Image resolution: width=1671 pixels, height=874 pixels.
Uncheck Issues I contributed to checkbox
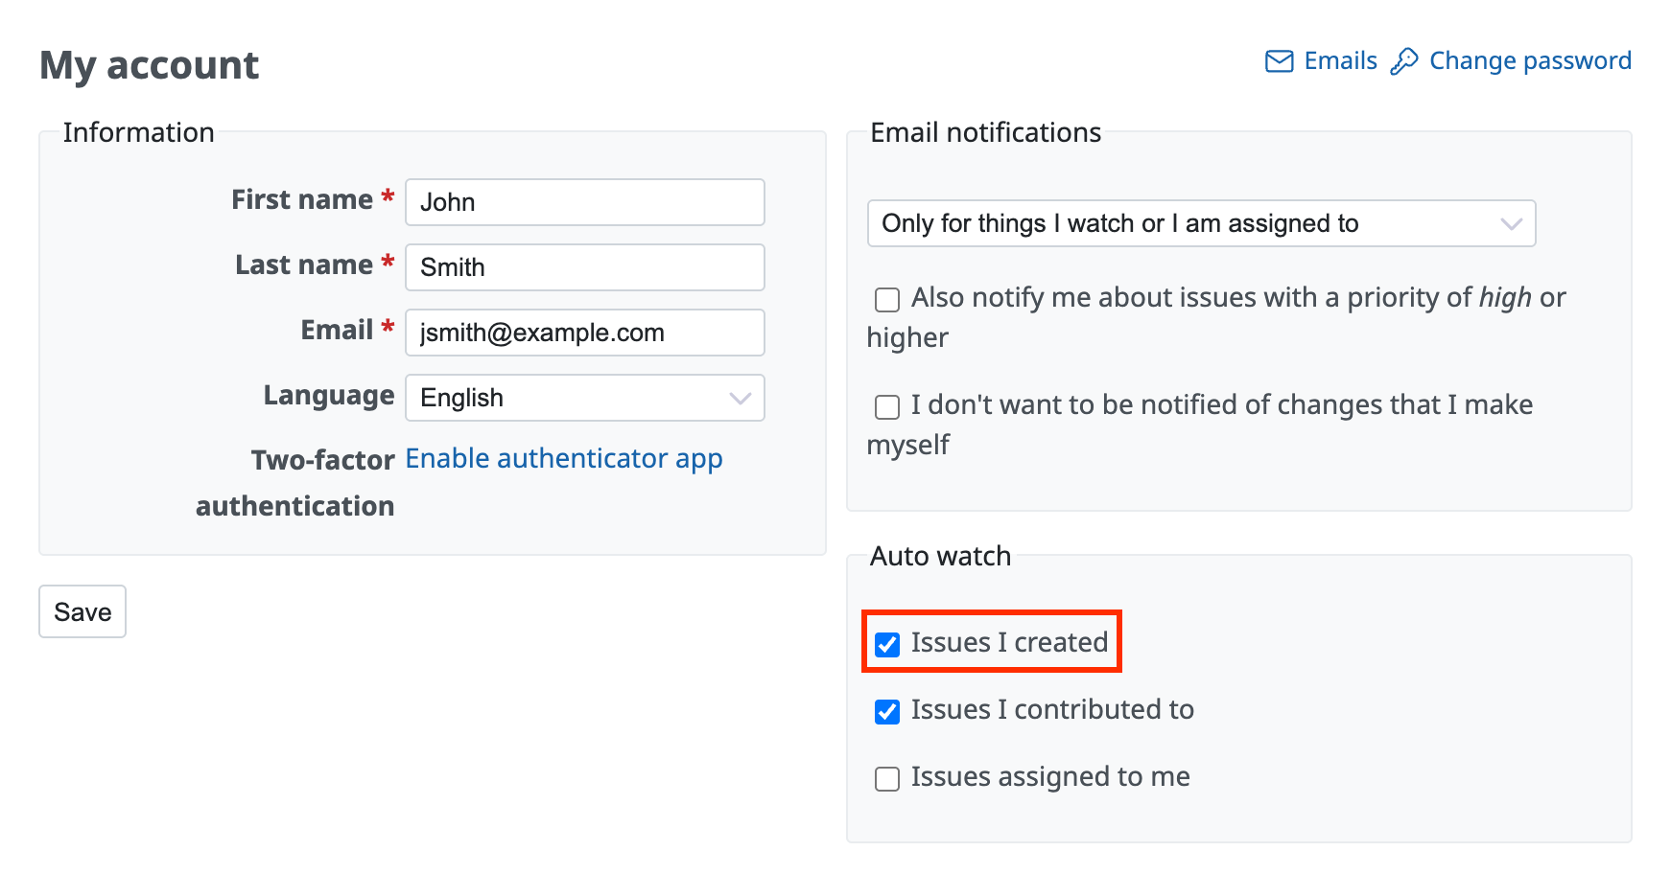887,712
